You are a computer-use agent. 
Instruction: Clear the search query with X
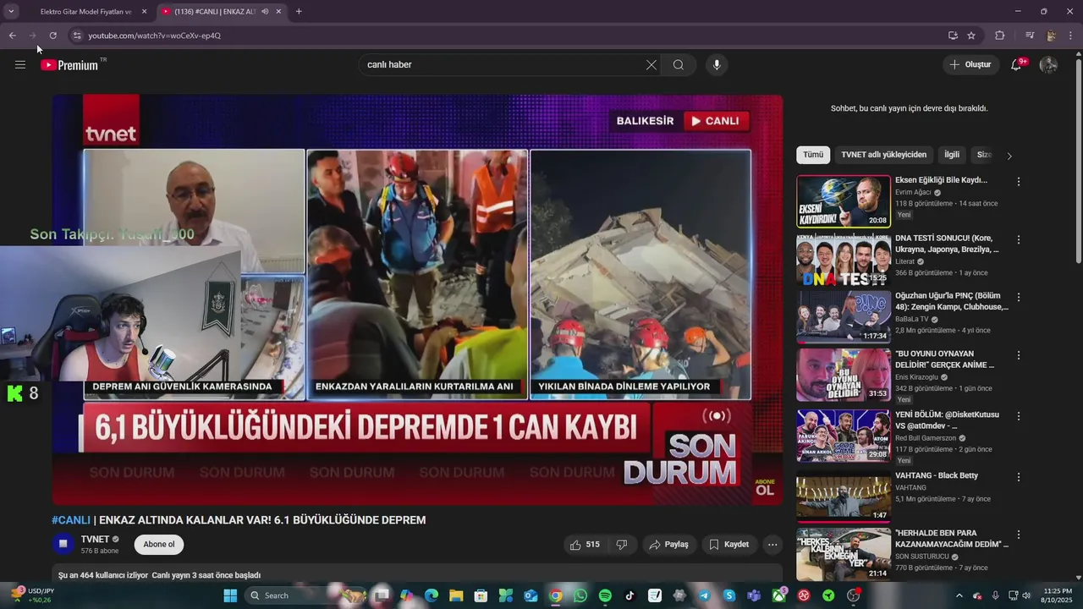click(x=651, y=65)
